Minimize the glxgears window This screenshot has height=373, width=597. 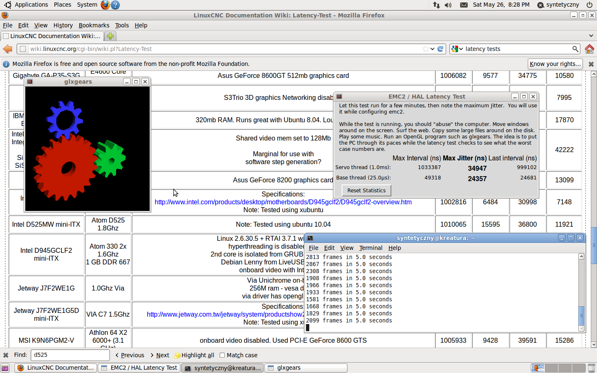tap(127, 82)
